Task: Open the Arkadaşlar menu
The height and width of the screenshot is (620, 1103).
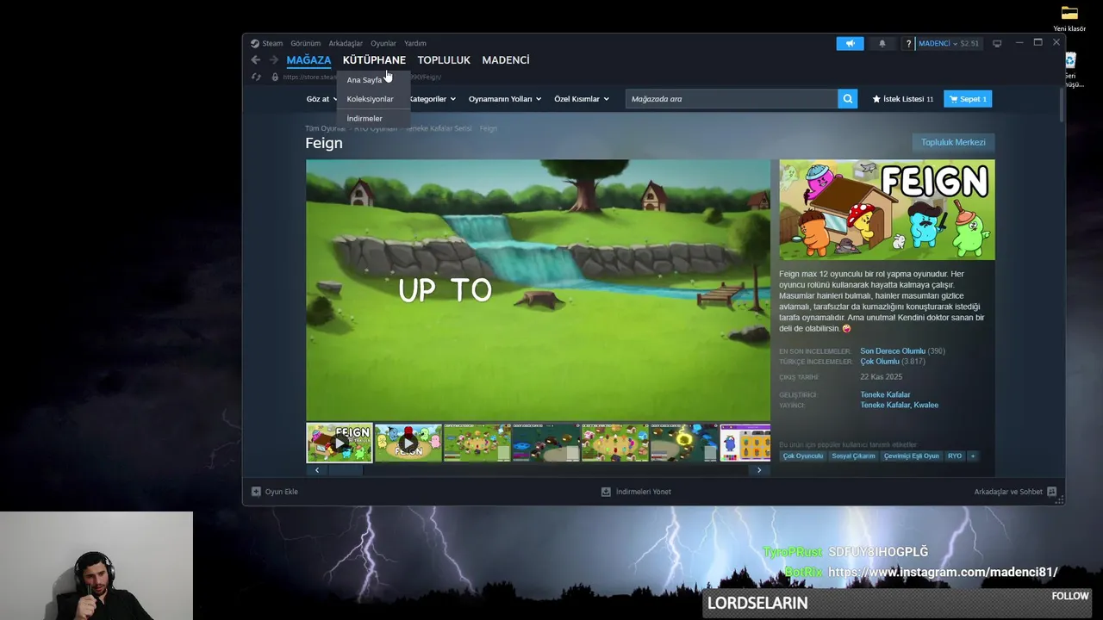Action: tap(346, 43)
